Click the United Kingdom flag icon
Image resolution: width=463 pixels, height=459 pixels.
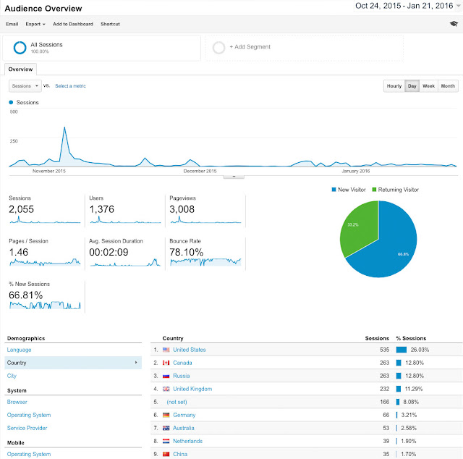tap(166, 389)
